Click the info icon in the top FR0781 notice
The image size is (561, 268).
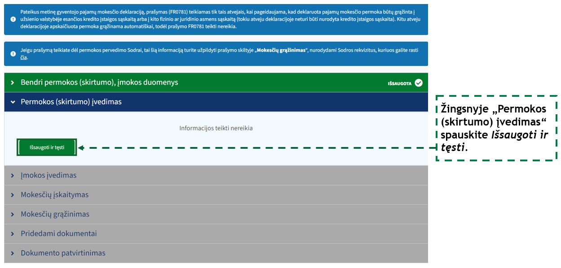tap(13, 19)
